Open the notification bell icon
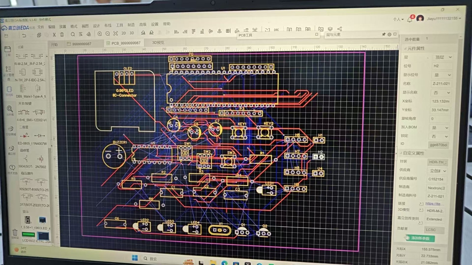 (x=410, y=19)
